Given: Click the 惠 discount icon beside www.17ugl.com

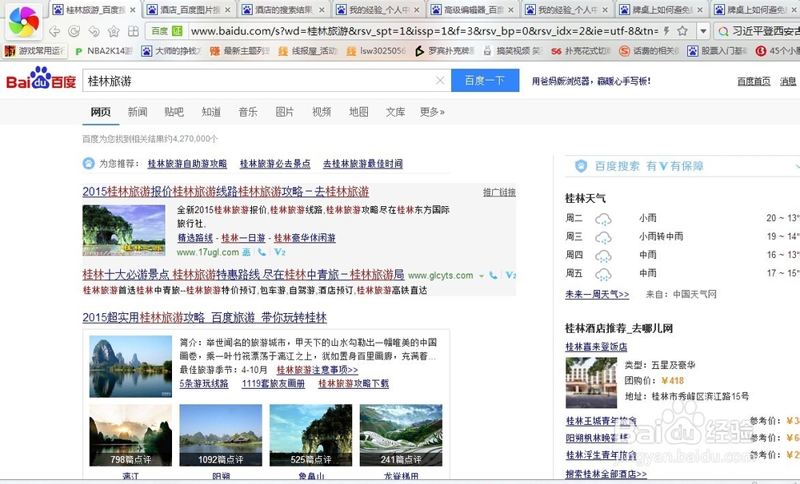Looking at the screenshot, I should coord(246,252).
